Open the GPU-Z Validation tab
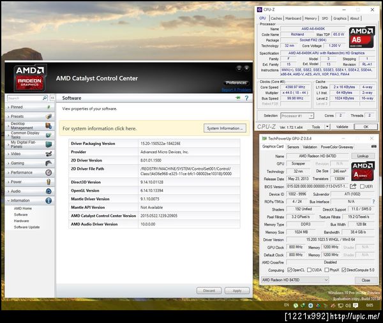Screen dimensions: 383x323 (310, 147)
